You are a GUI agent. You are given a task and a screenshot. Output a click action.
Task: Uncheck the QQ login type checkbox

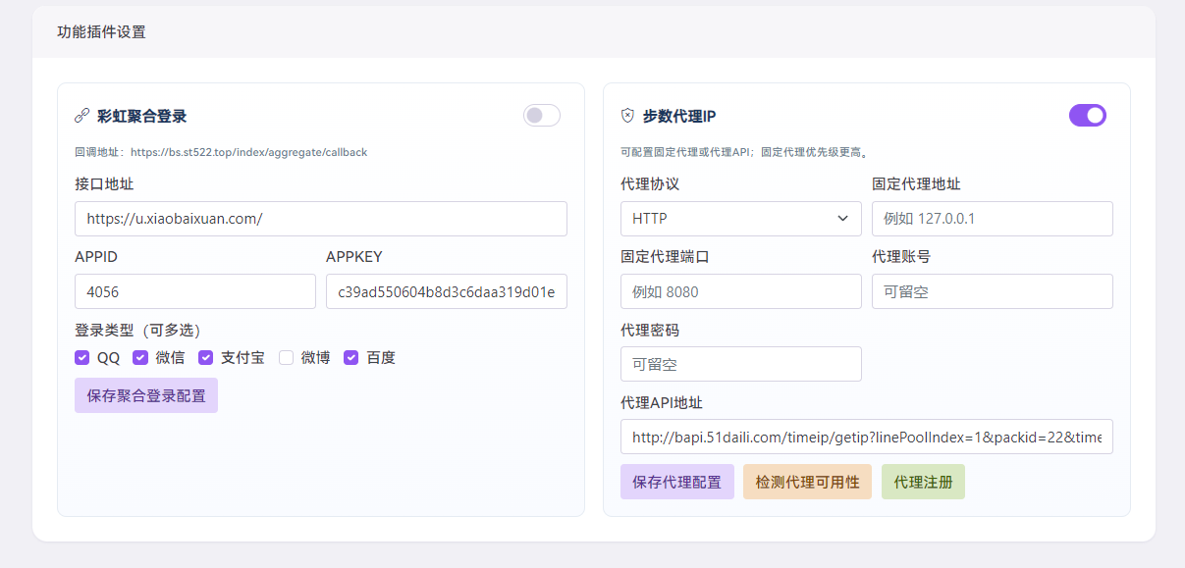tap(81, 357)
